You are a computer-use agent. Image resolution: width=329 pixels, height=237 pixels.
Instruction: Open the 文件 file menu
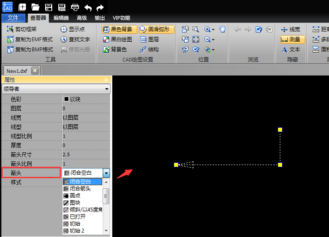13,18
